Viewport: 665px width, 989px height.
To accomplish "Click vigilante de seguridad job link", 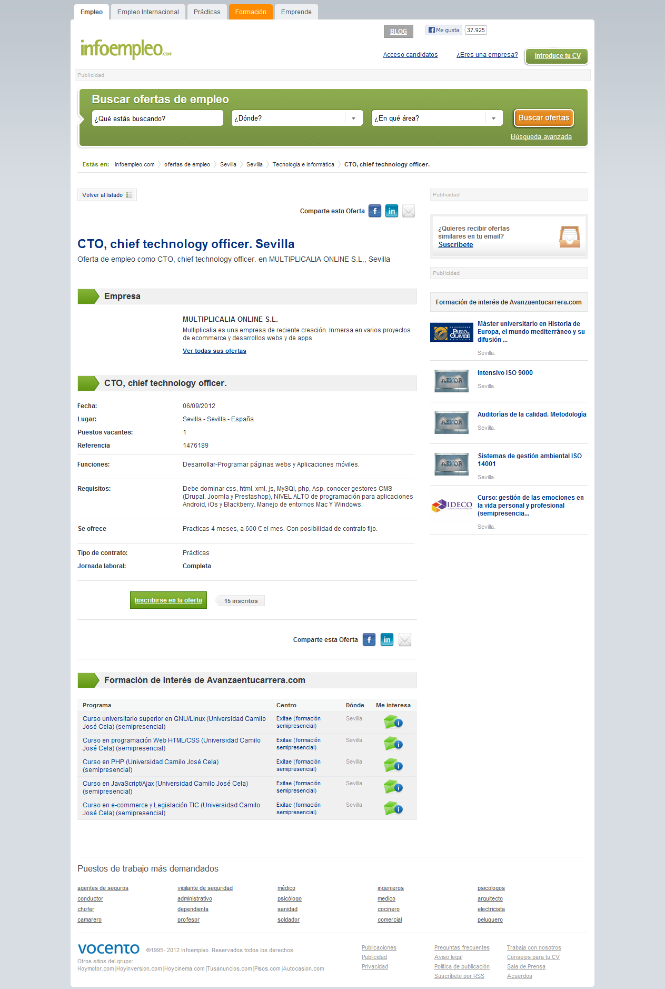I will [205, 888].
